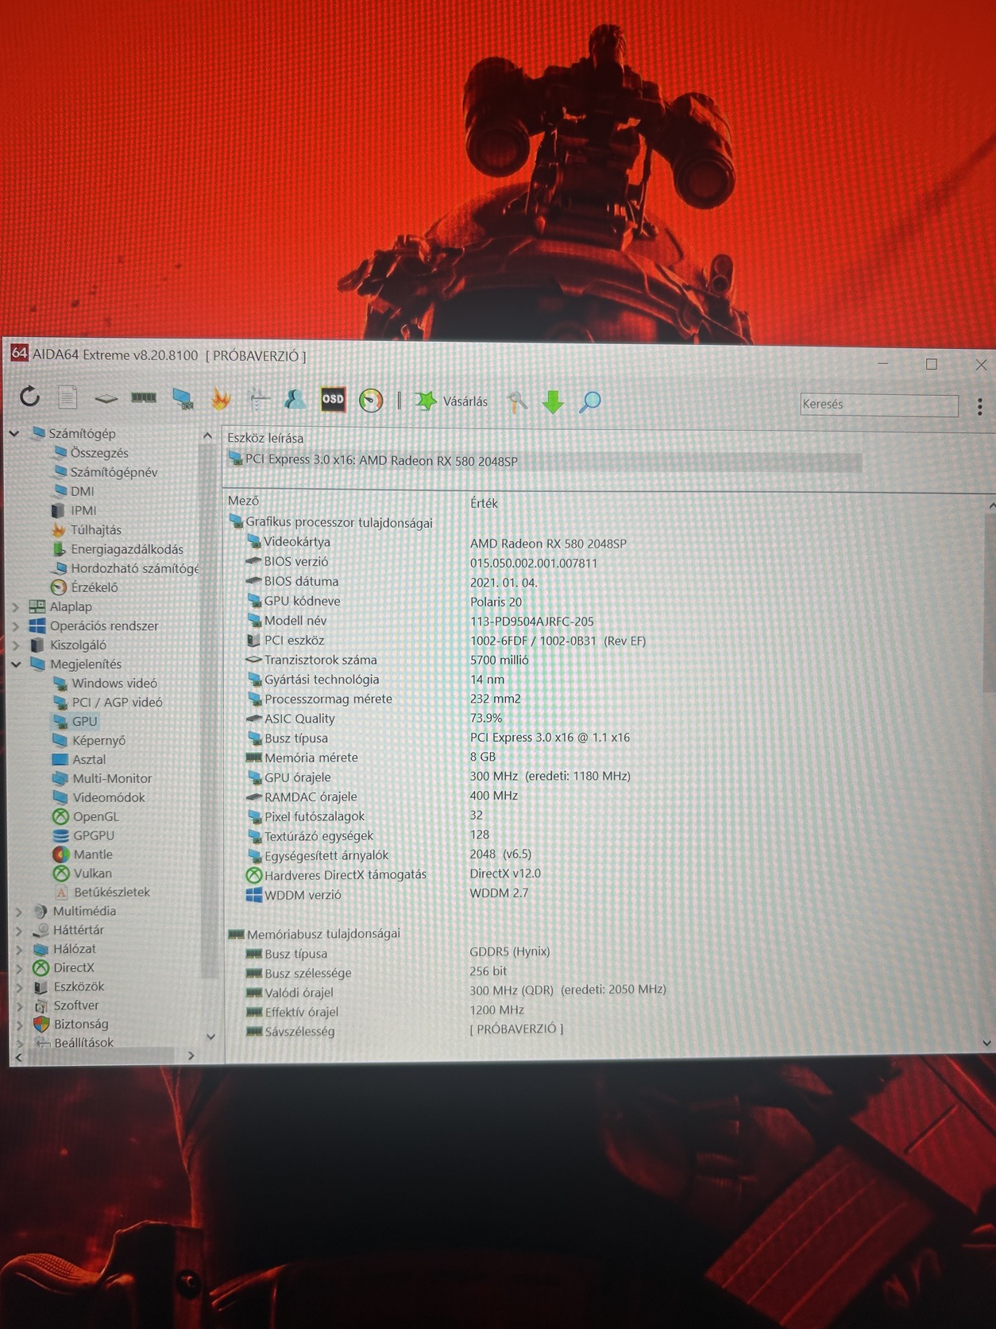Select the Multi-Monitor tree item
Image resolution: width=996 pixels, height=1329 pixels.
click(112, 778)
